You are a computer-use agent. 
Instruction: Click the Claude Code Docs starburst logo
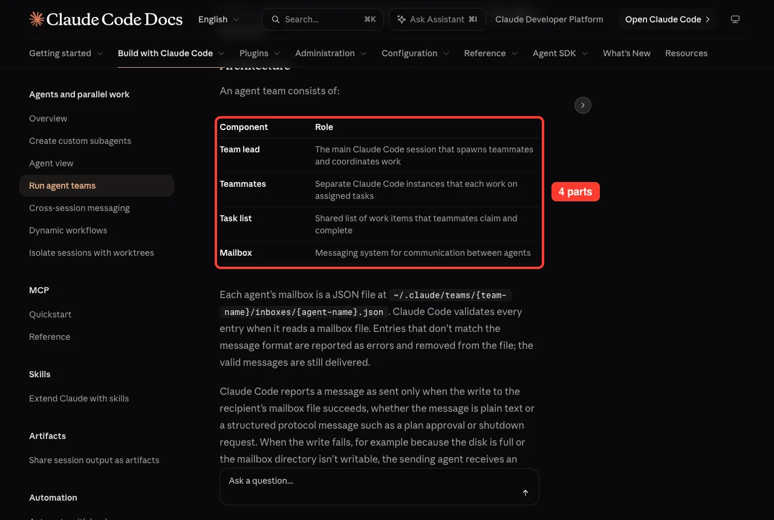click(36, 19)
